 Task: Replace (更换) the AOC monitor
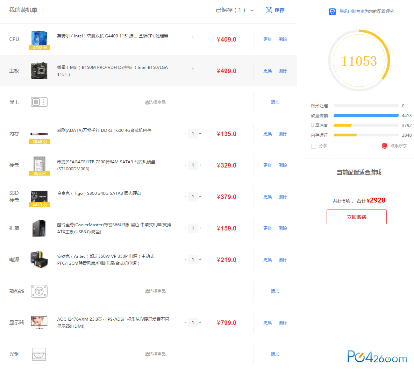[267, 322]
